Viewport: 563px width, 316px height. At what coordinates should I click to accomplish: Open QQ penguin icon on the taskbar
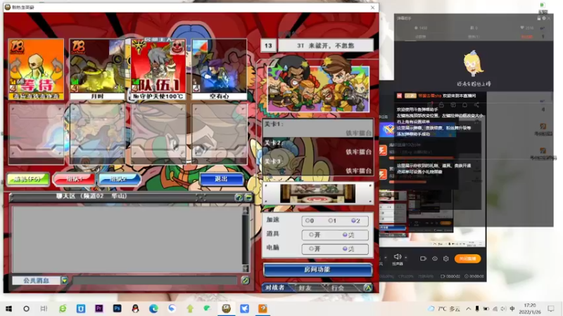click(x=135, y=308)
